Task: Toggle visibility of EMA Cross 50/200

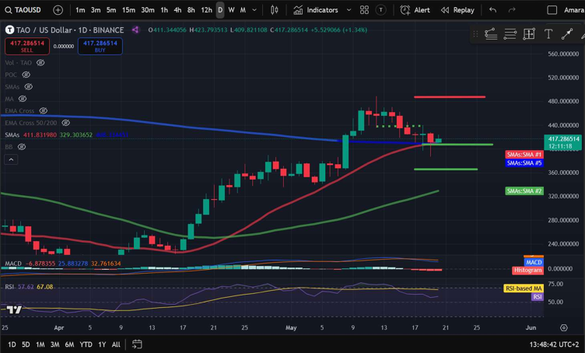Action: [66, 123]
